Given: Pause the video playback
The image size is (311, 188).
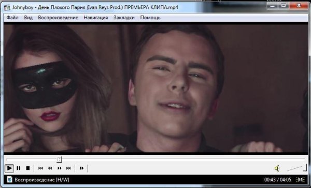Looking at the screenshot, I should 19,168.
